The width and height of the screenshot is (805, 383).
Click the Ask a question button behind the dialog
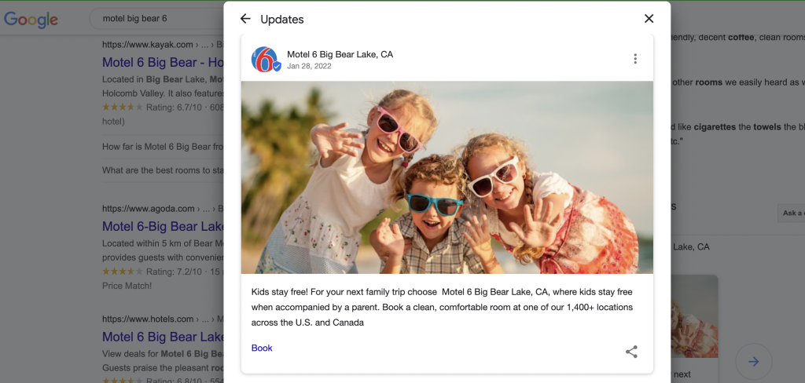tap(791, 213)
